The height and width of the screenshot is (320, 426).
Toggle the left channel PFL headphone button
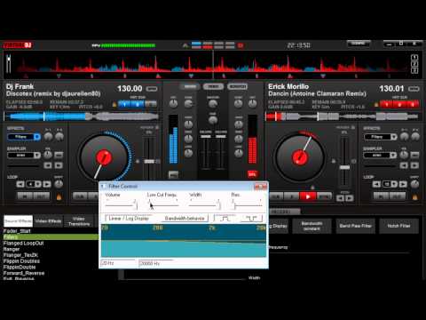pos(173,174)
